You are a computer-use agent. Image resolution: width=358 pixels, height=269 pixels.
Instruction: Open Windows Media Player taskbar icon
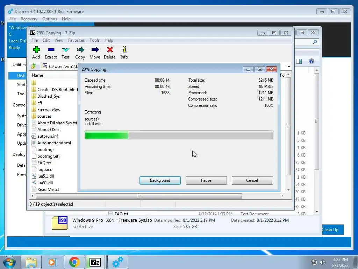click(x=52, y=262)
